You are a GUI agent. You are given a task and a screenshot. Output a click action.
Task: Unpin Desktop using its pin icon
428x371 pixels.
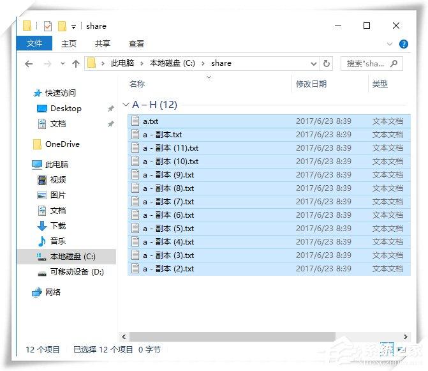coord(110,109)
